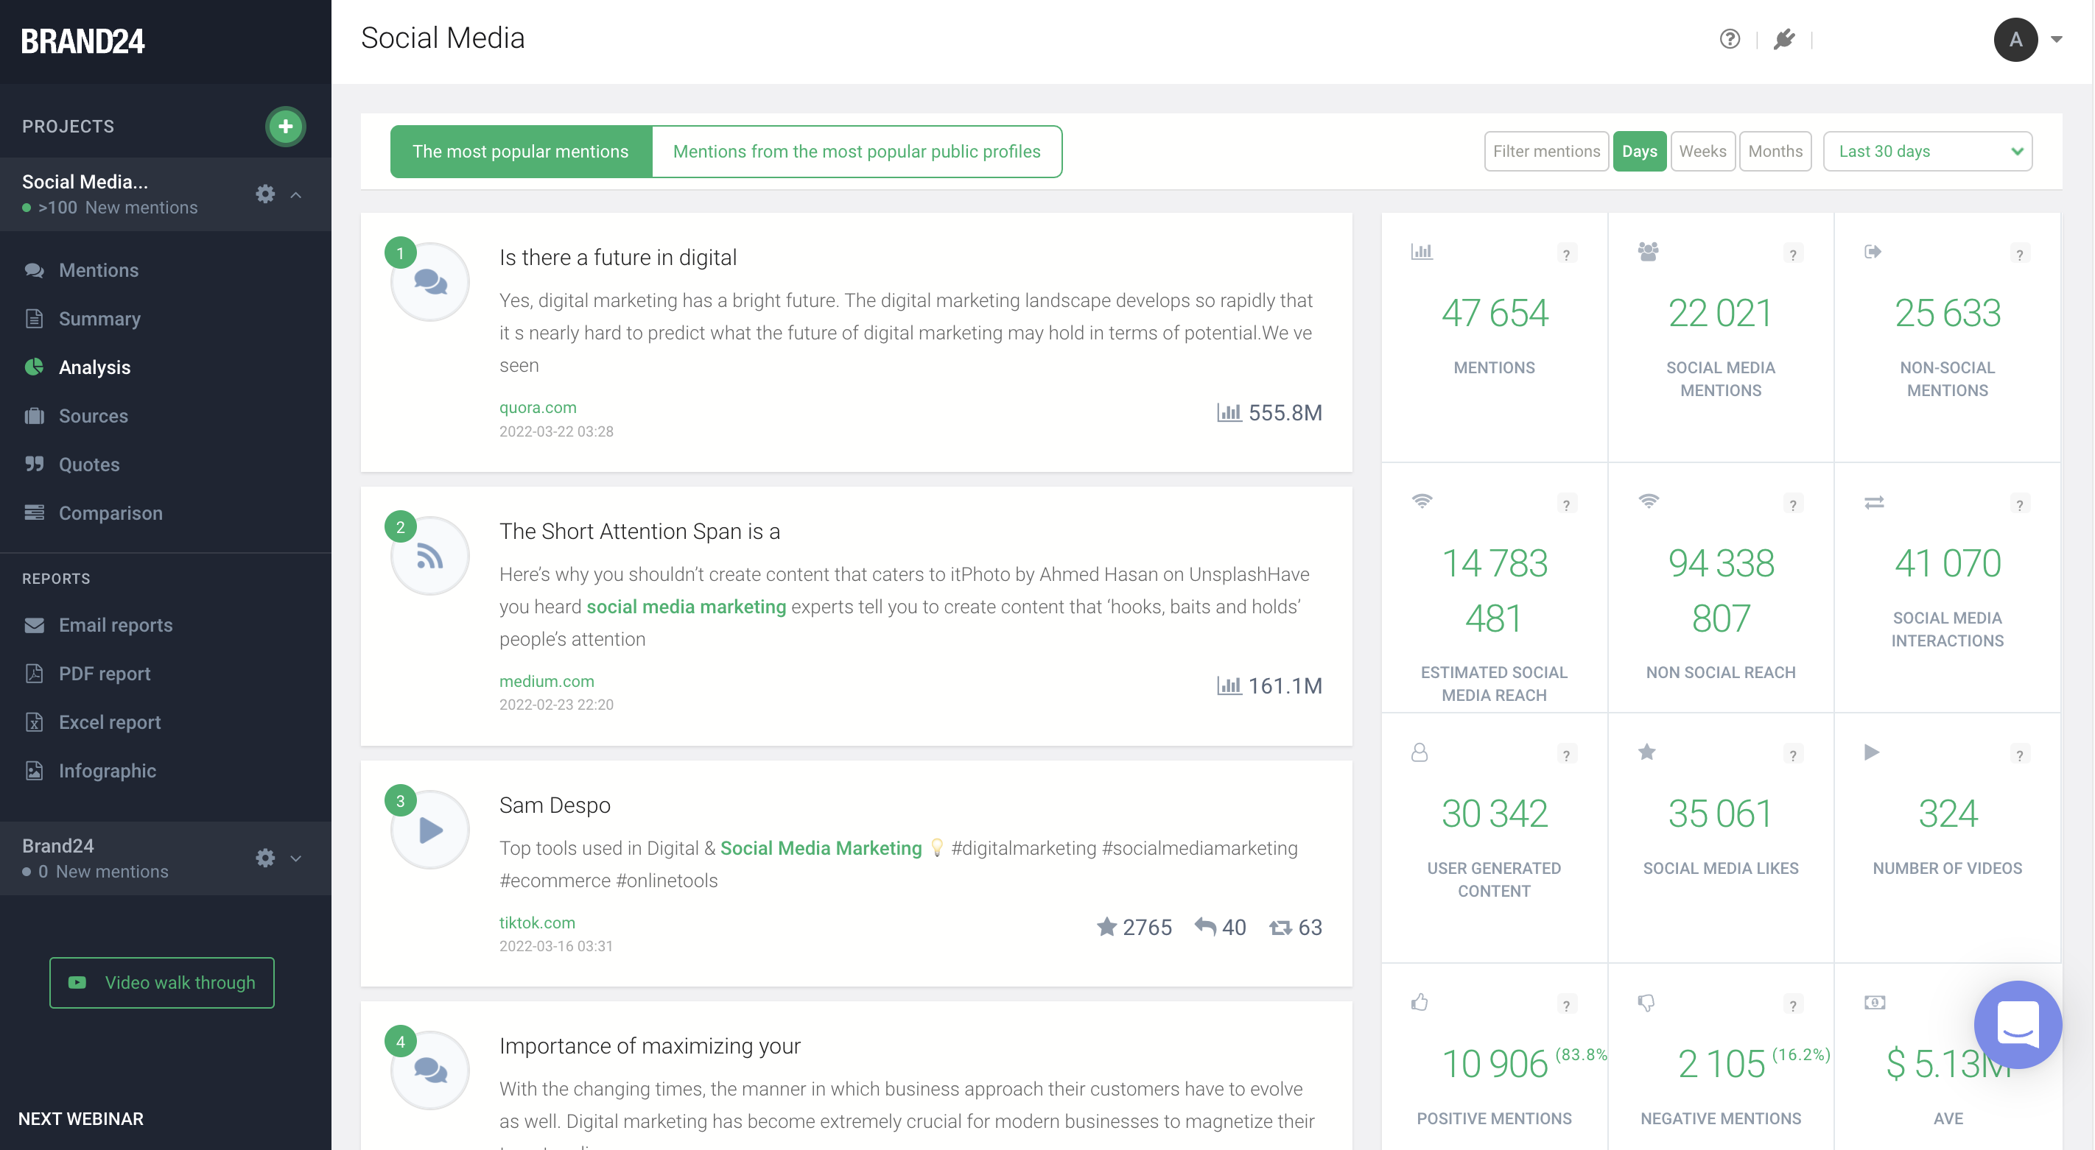Open the integrations plug icon
2095x1150 pixels.
coord(1785,38)
